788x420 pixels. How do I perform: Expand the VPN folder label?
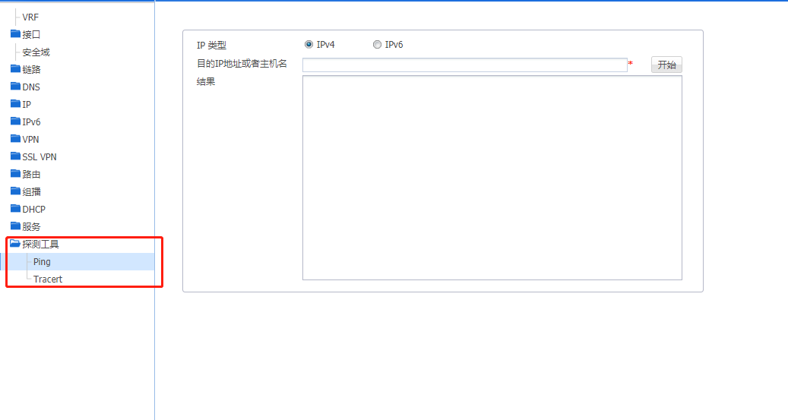coord(30,139)
